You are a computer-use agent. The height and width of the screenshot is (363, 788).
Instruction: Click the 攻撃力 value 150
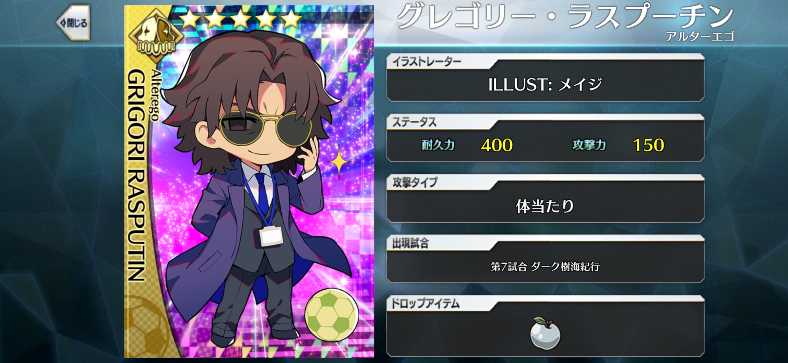[x=649, y=145]
